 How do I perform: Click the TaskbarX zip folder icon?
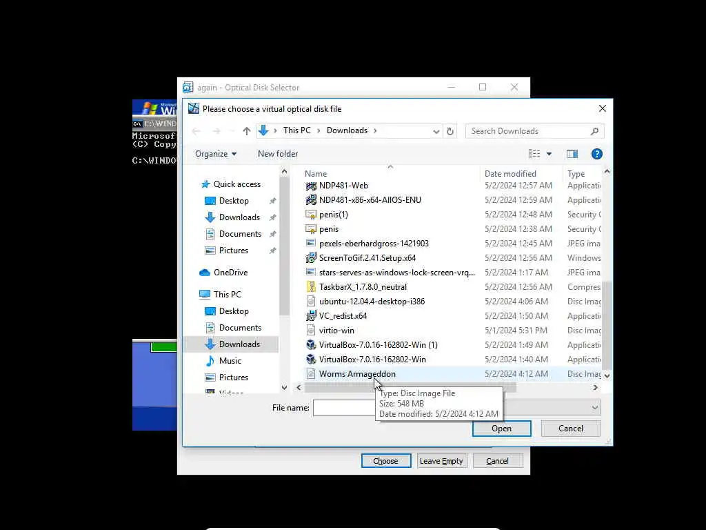click(311, 287)
